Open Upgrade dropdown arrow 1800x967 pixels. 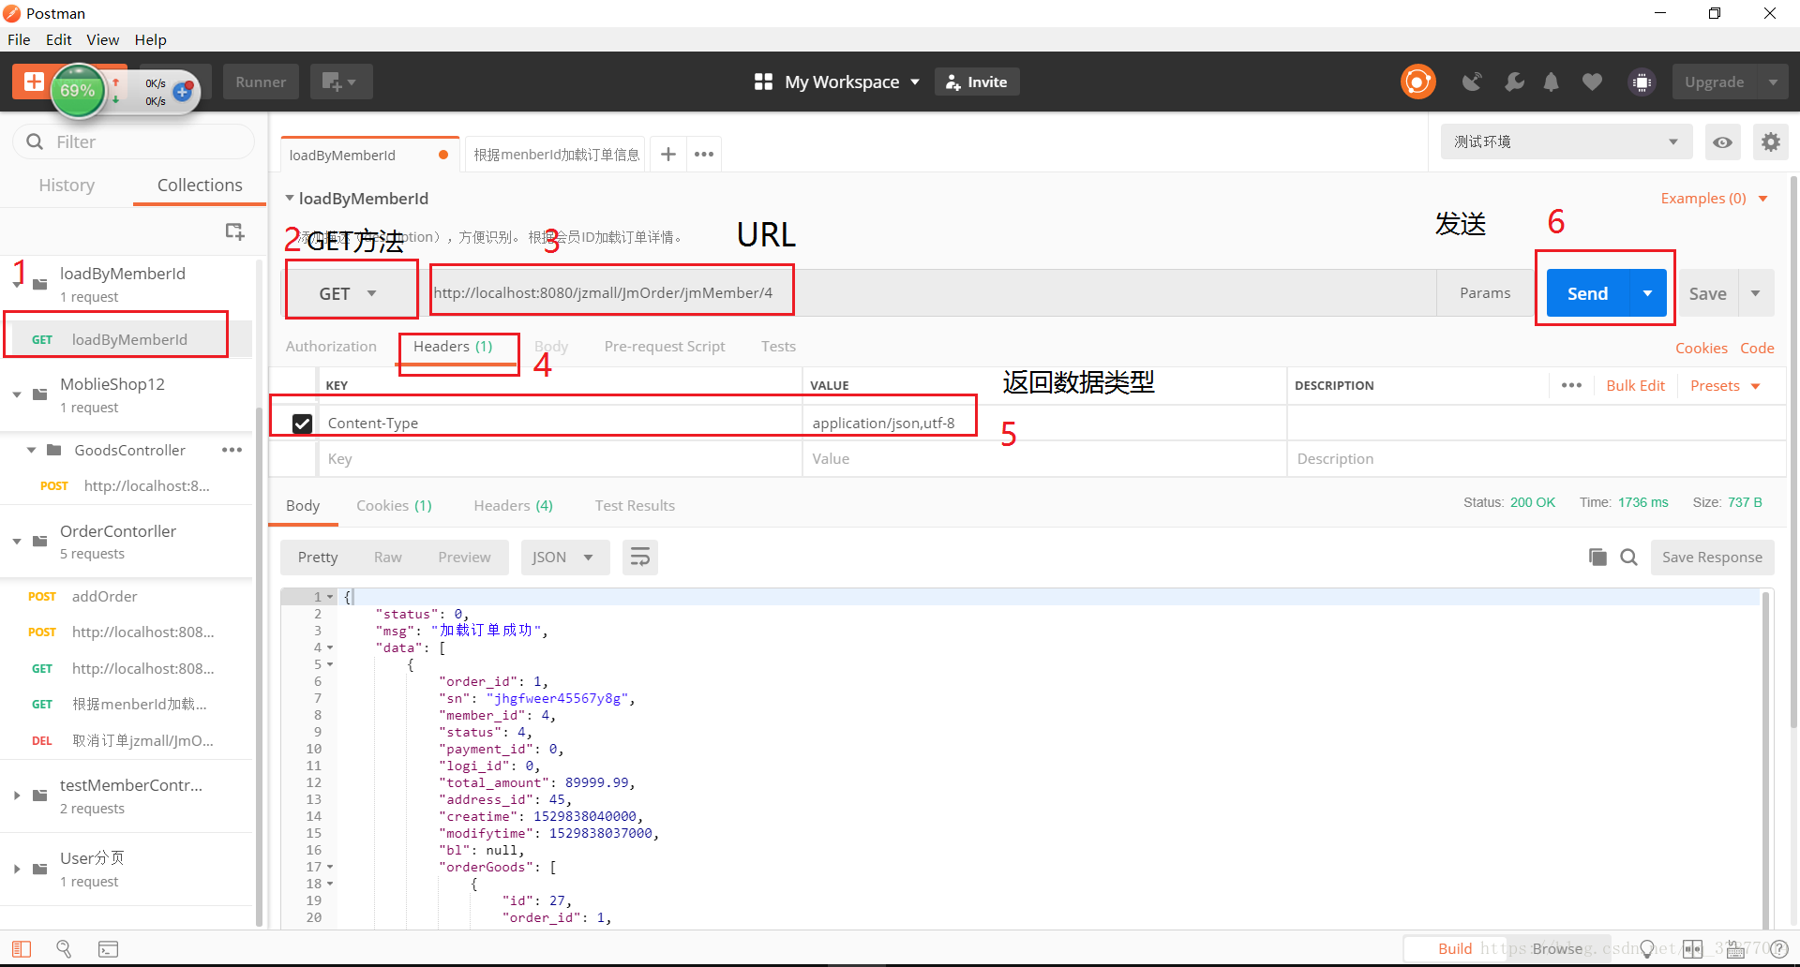[x=1772, y=82]
